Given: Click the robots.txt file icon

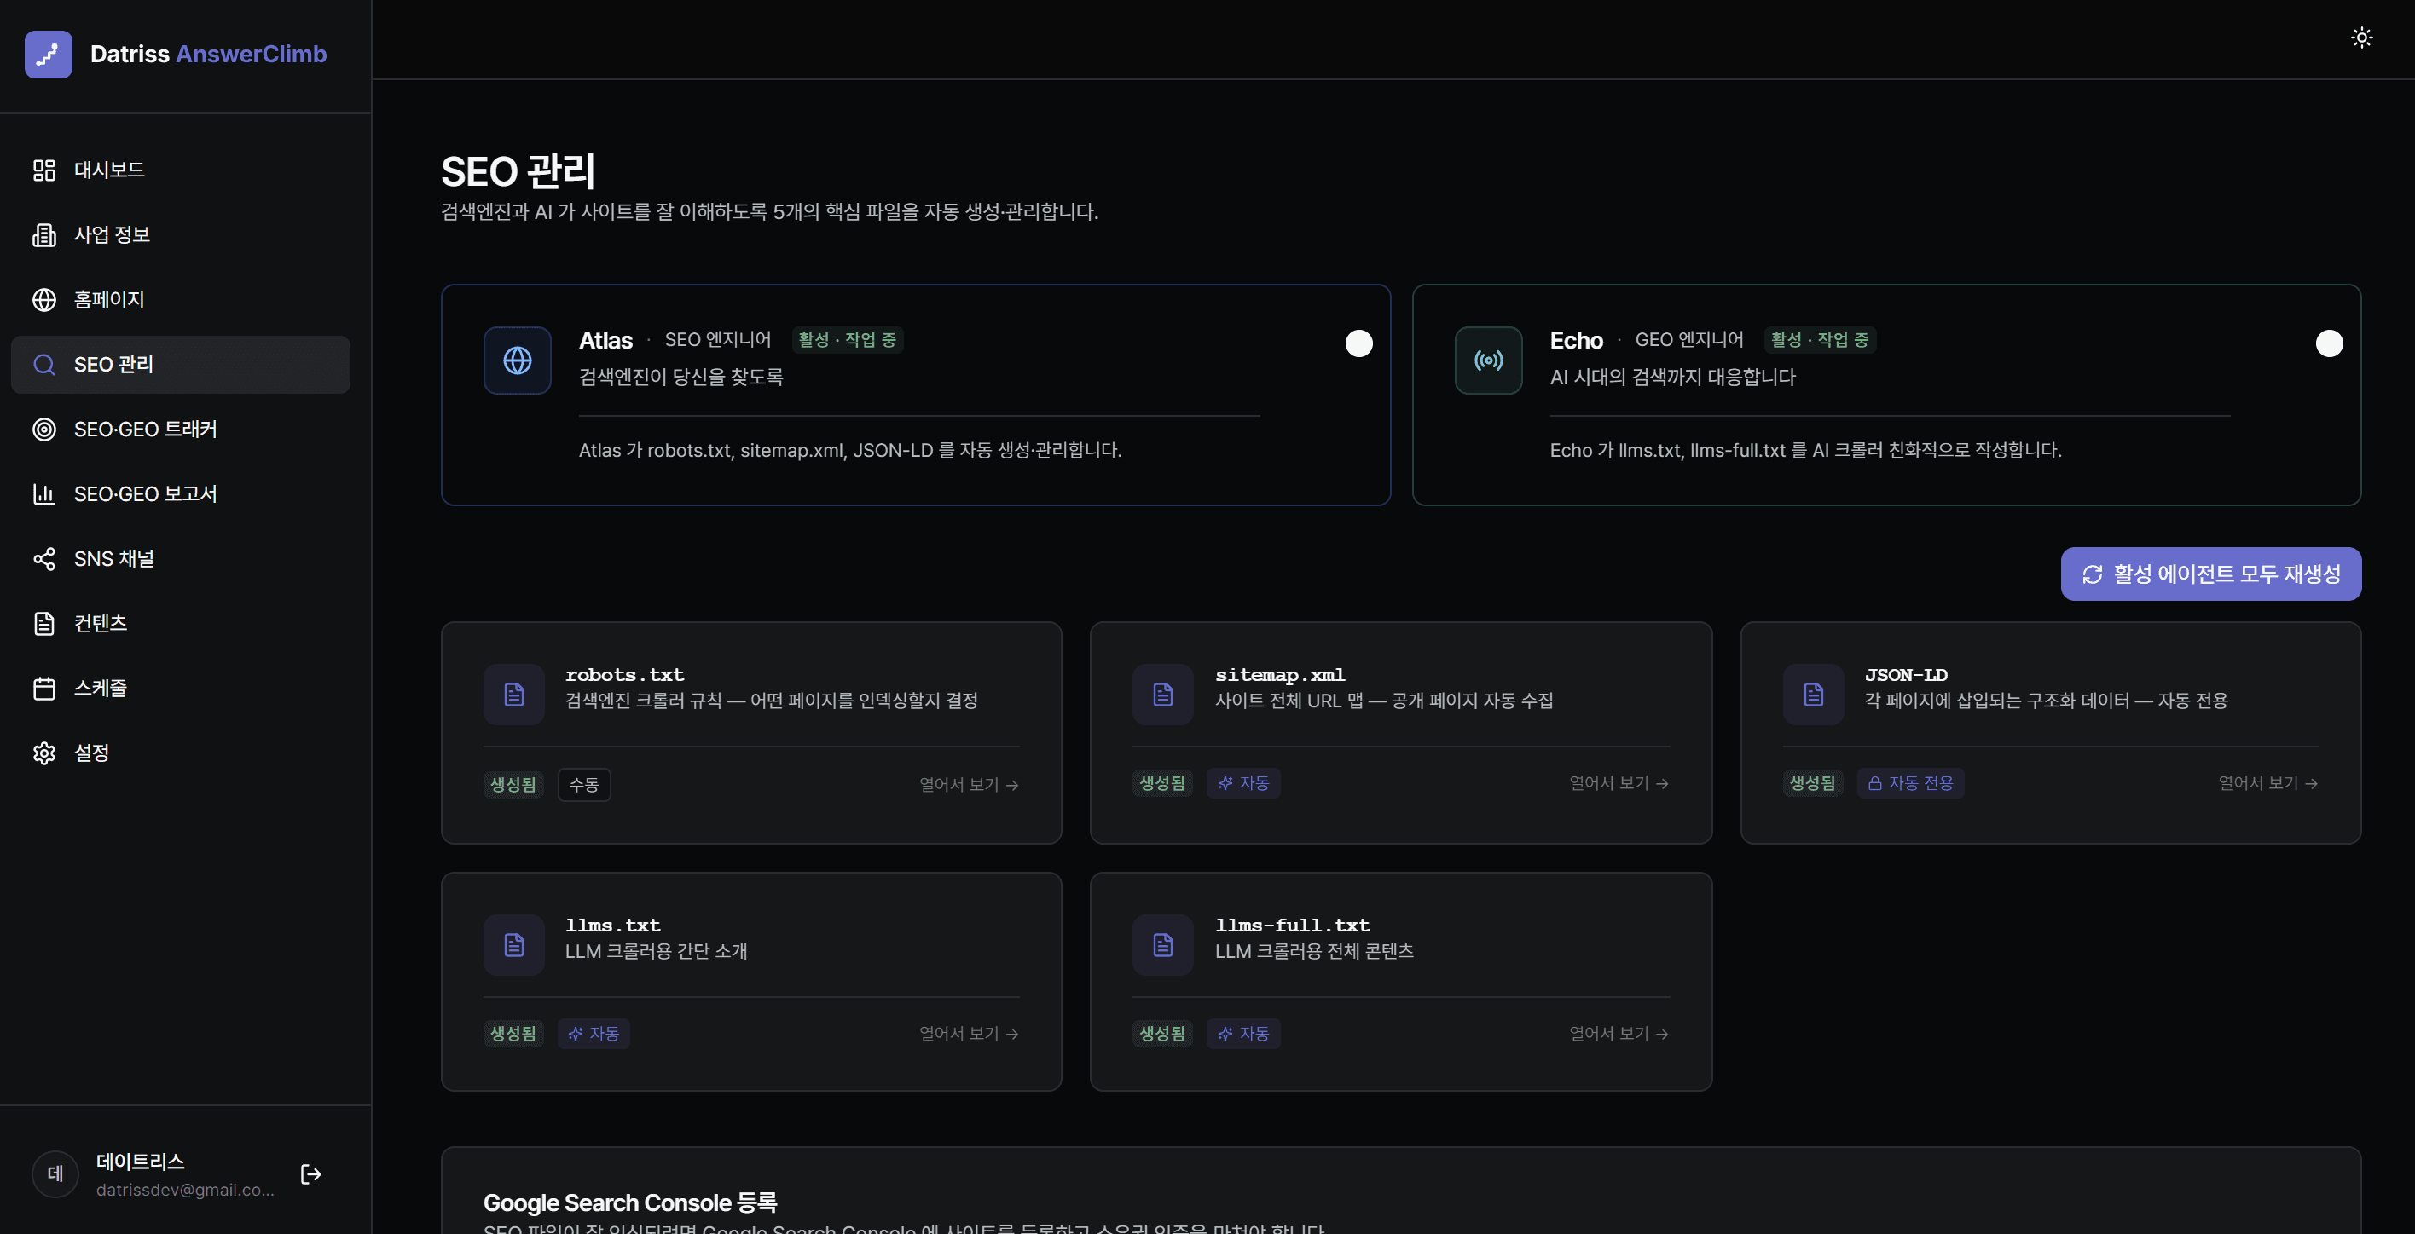Looking at the screenshot, I should [x=513, y=695].
